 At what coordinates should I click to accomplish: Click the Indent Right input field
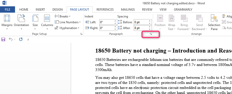point(107,28)
